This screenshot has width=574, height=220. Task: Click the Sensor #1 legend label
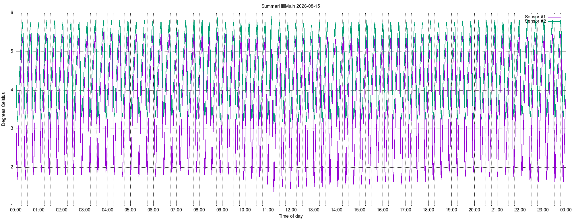pos(535,17)
